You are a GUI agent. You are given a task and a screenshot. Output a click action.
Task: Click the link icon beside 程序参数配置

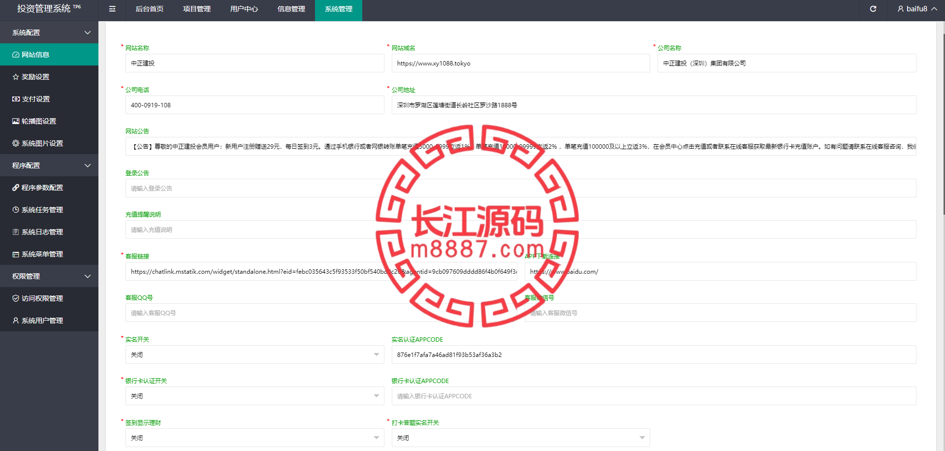point(16,188)
